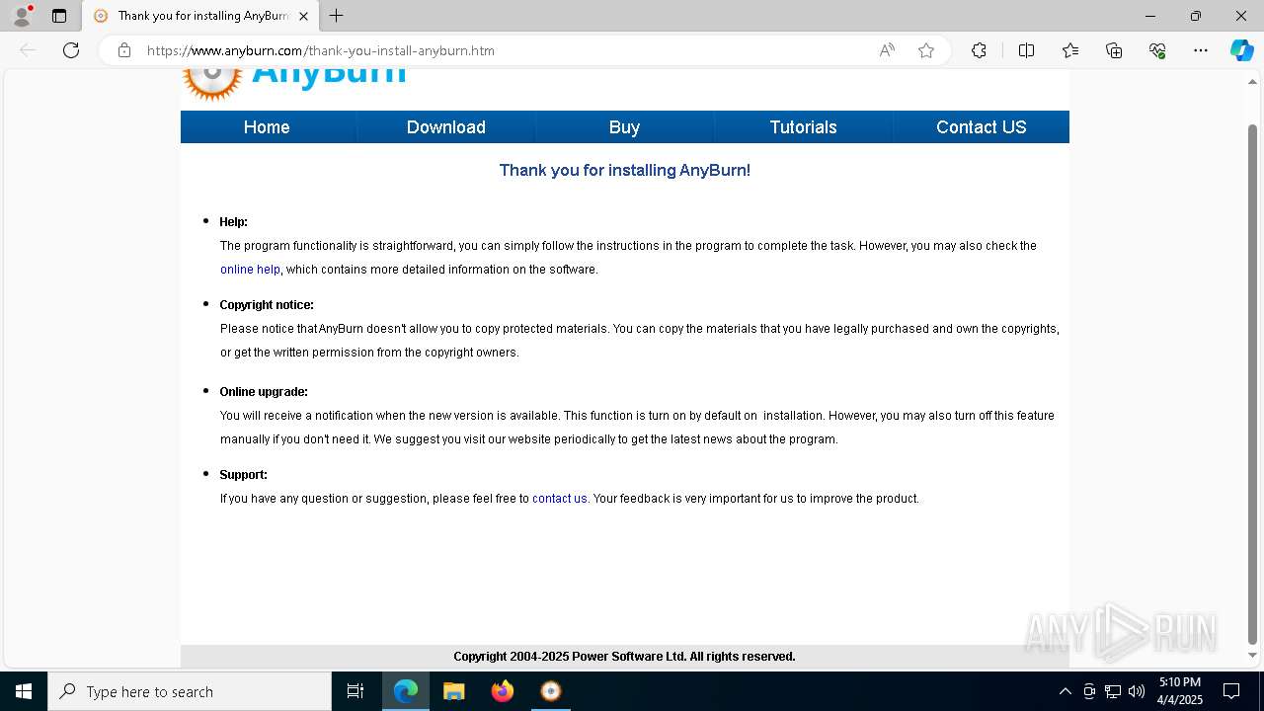
Task: Open the Tutorials page
Action: point(803,127)
